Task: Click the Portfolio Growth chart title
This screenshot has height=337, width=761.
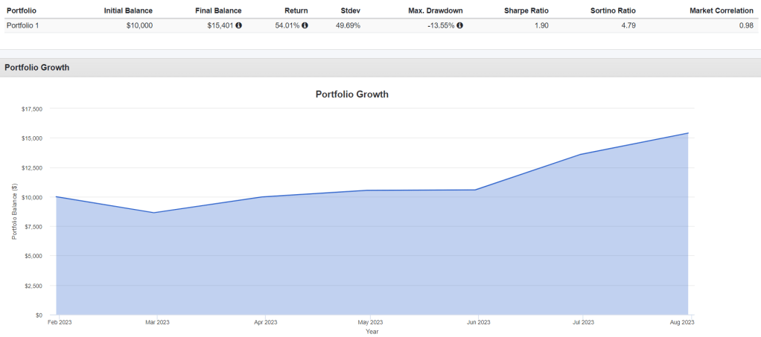Action: 352,94
